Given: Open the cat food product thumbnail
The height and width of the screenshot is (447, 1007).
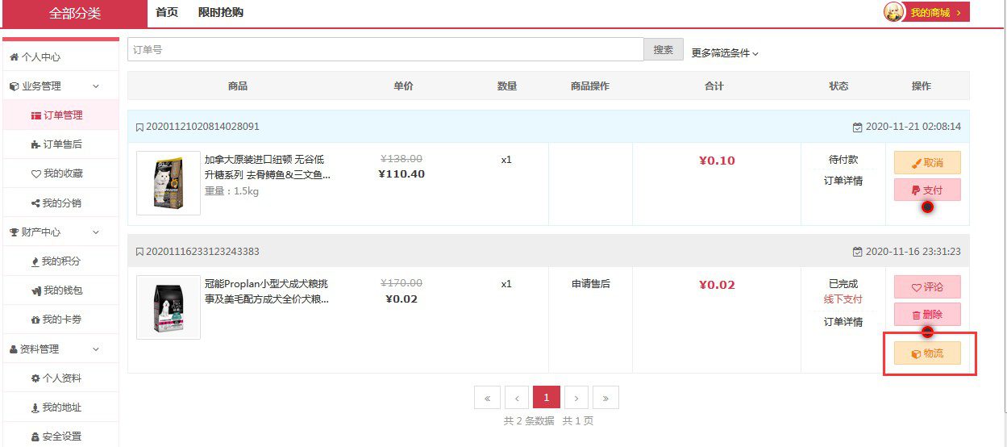Looking at the screenshot, I should click(x=169, y=183).
